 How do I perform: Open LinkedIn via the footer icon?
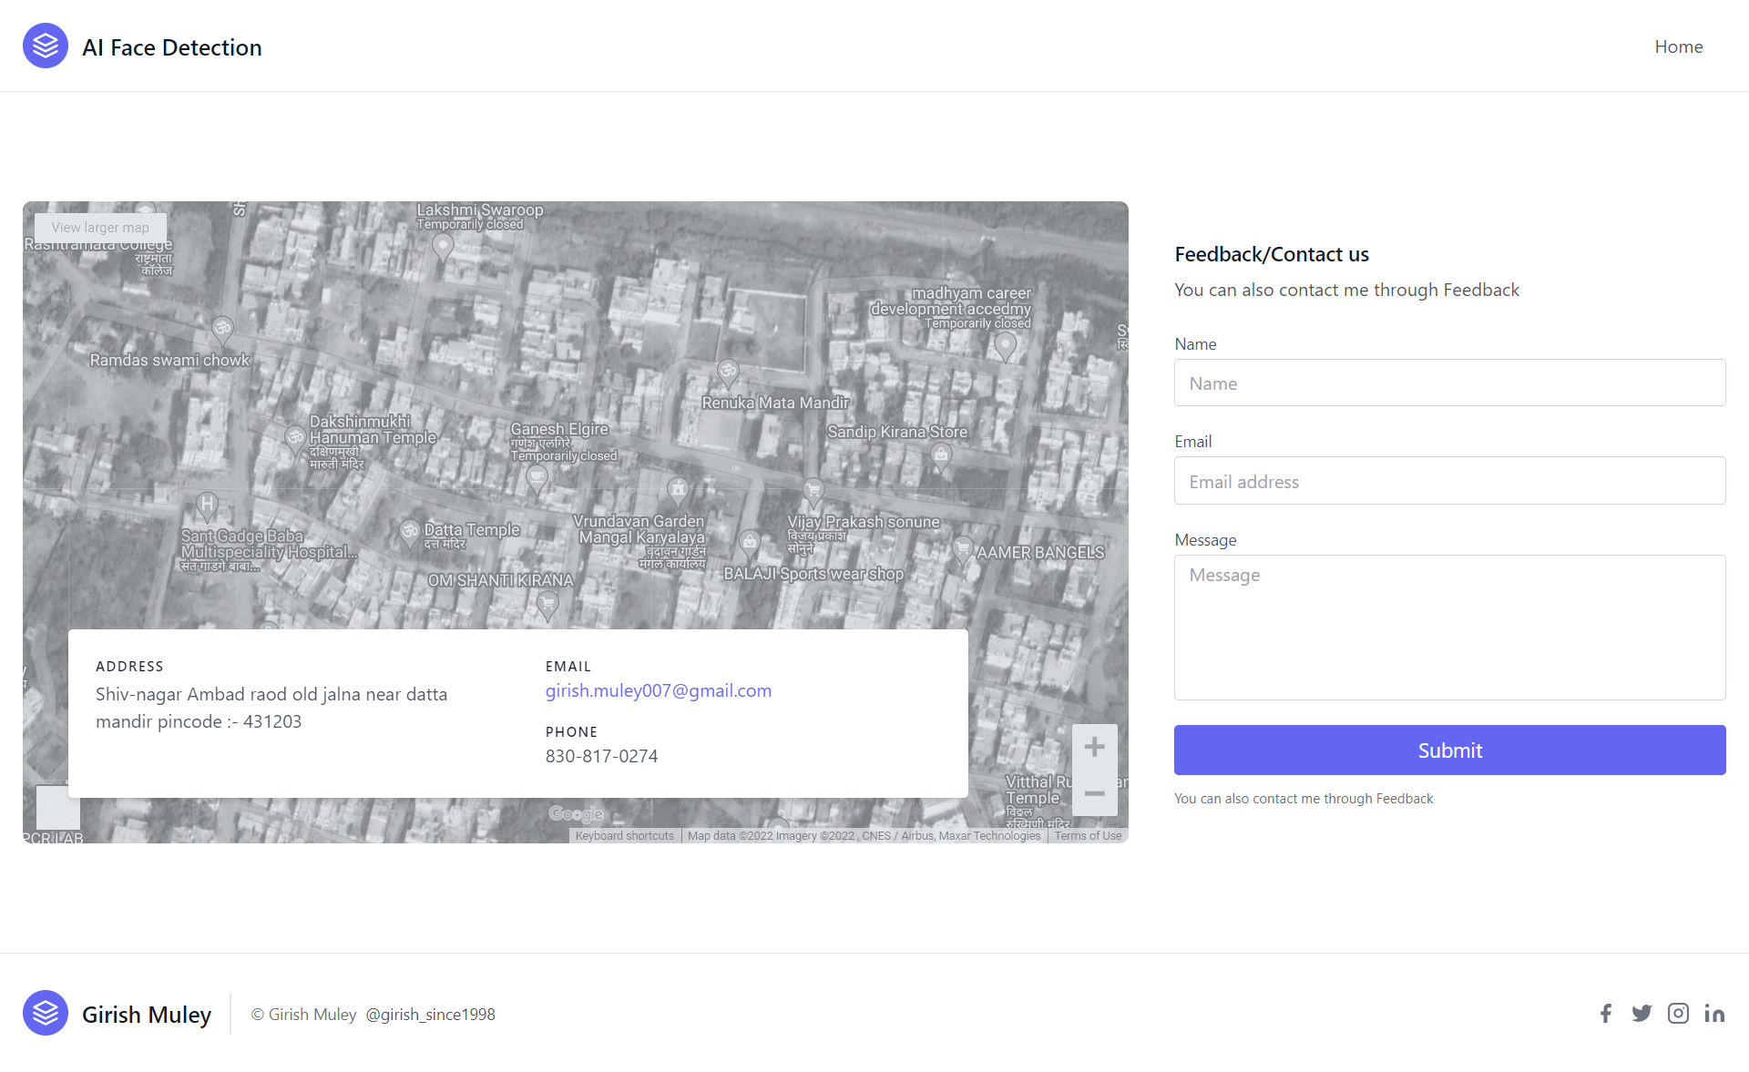tap(1714, 1013)
